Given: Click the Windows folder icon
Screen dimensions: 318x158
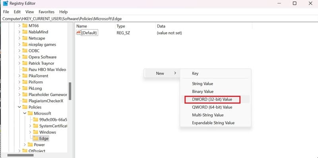Looking at the screenshot, I should click(35, 132).
